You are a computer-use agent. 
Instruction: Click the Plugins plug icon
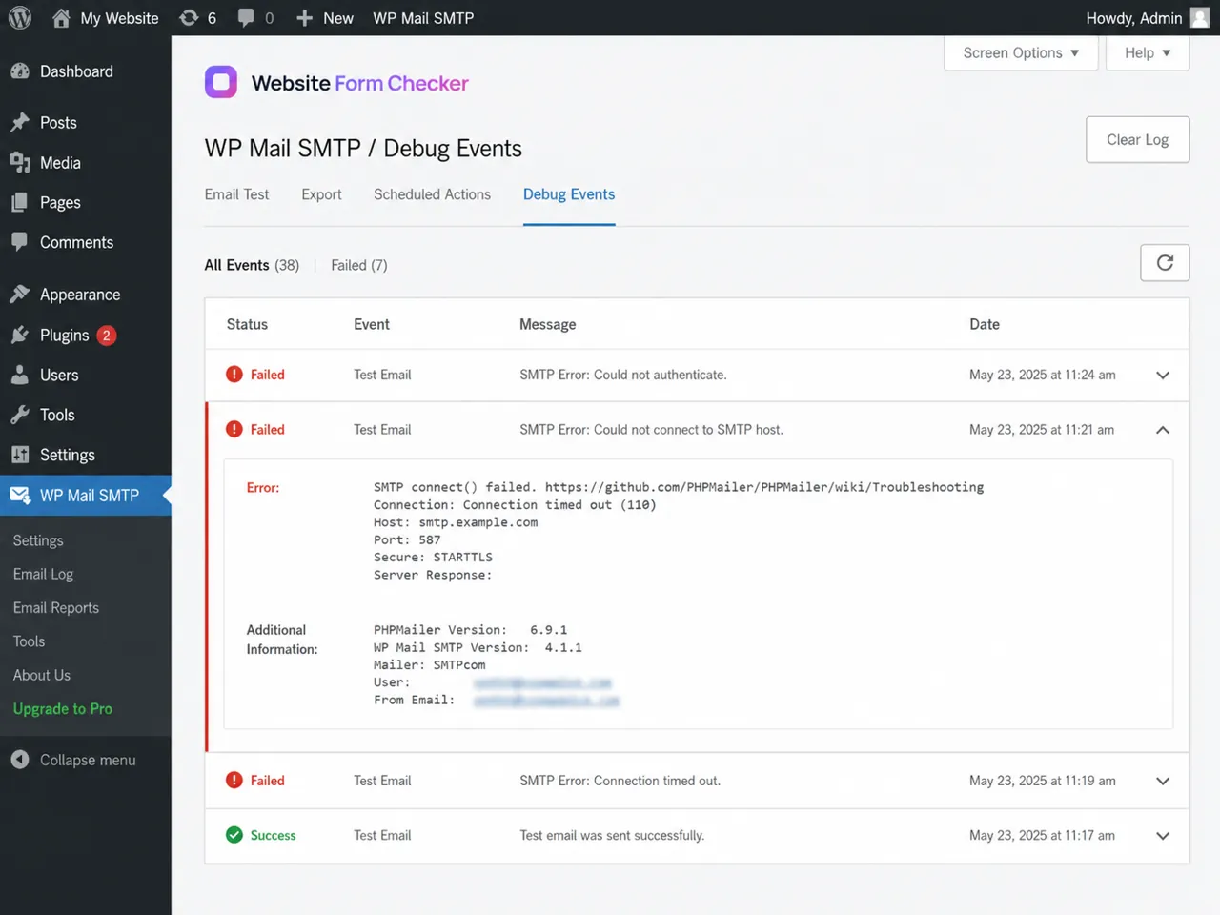(20, 335)
